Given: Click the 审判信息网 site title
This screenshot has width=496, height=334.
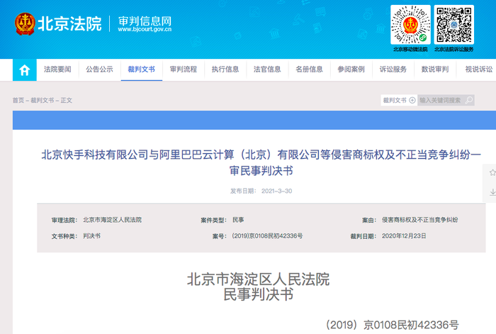Looking at the screenshot, I should pos(145,21).
